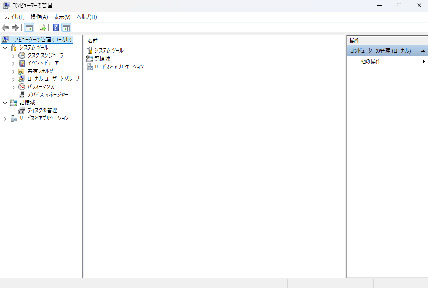The width and height of the screenshot is (428, 288).
Task: Click the システム ツール tools icon in tree
Action: click(x=14, y=48)
